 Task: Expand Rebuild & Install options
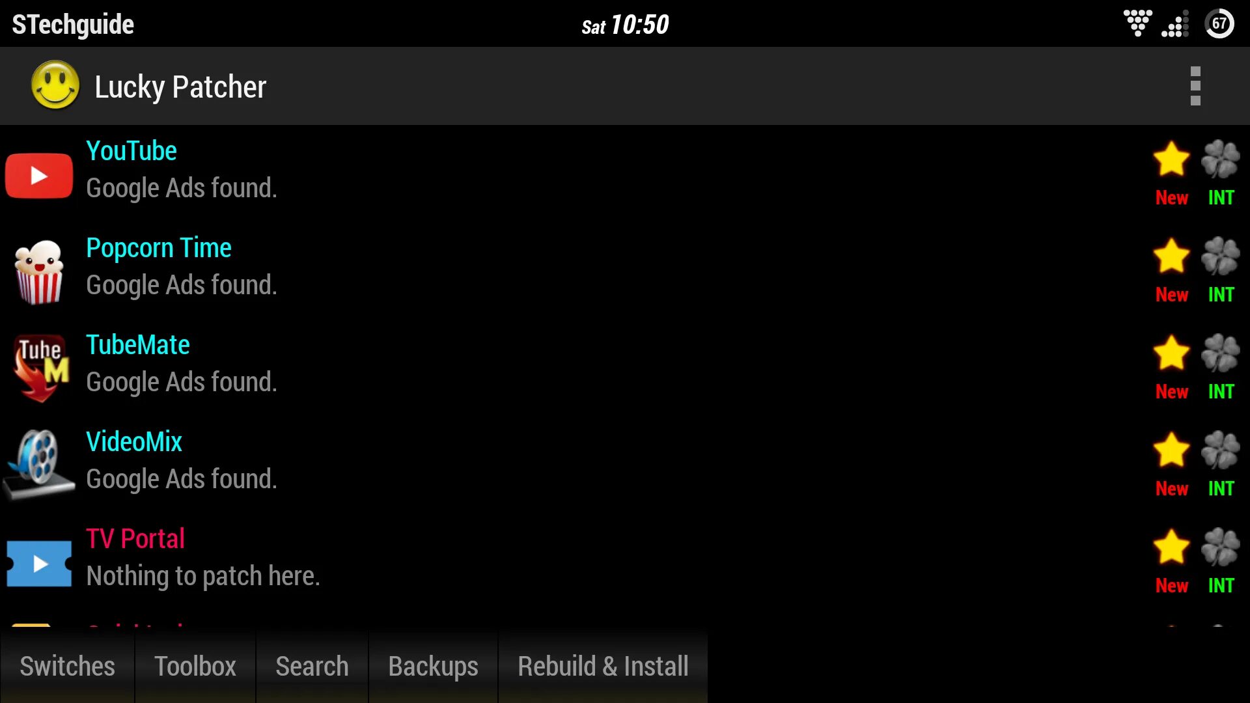(x=603, y=665)
